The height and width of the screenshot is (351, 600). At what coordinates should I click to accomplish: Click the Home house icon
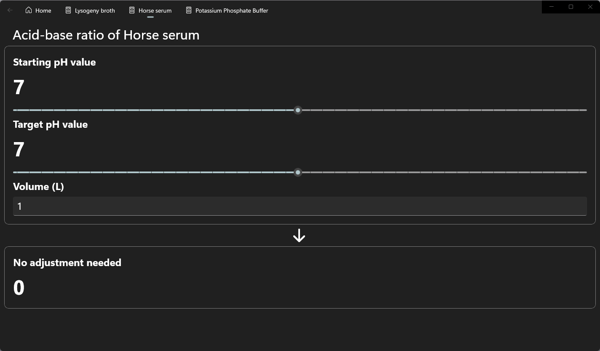click(29, 11)
